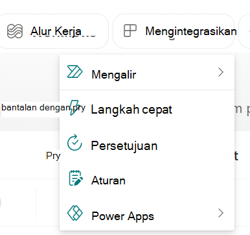
Task: Click the "bantalan dengan pry" text
Action: tap(43, 108)
